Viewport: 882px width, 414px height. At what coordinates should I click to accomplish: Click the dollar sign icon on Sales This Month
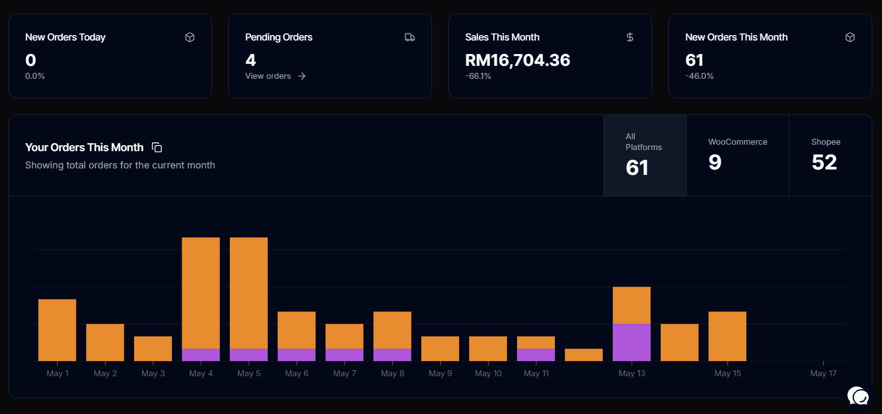(630, 37)
